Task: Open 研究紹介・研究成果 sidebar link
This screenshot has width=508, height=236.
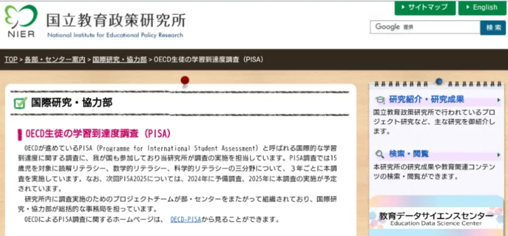Action: pyautogui.click(x=426, y=100)
